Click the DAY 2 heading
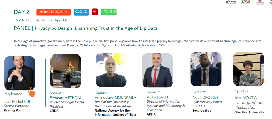272x119 pixels. [22, 12]
